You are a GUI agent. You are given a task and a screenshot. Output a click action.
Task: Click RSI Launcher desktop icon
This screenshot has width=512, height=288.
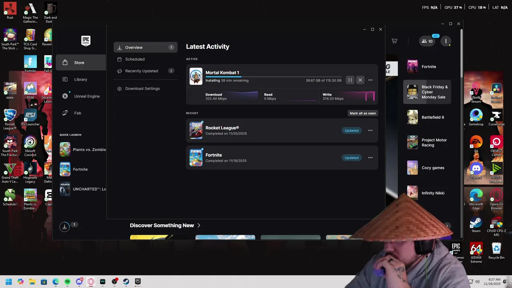click(x=30, y=118)
